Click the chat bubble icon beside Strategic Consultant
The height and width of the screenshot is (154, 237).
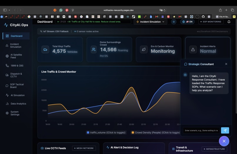(186, 64)
